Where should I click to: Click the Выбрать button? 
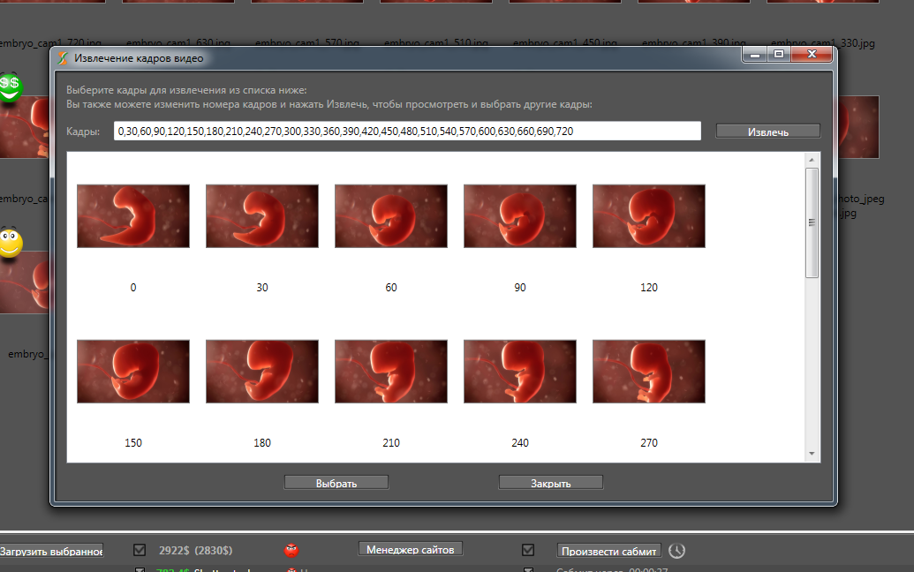pos(336,483)
